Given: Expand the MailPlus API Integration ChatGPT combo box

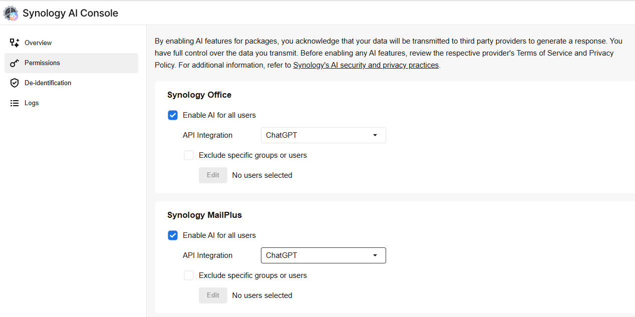Looking at the screenshot, I should click(323, 255).
